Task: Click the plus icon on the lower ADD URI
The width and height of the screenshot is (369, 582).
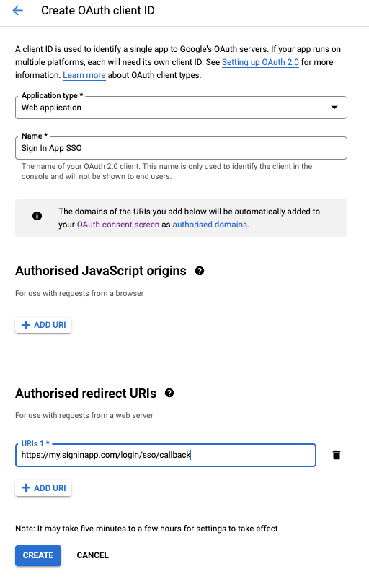Action: (26, 488)
